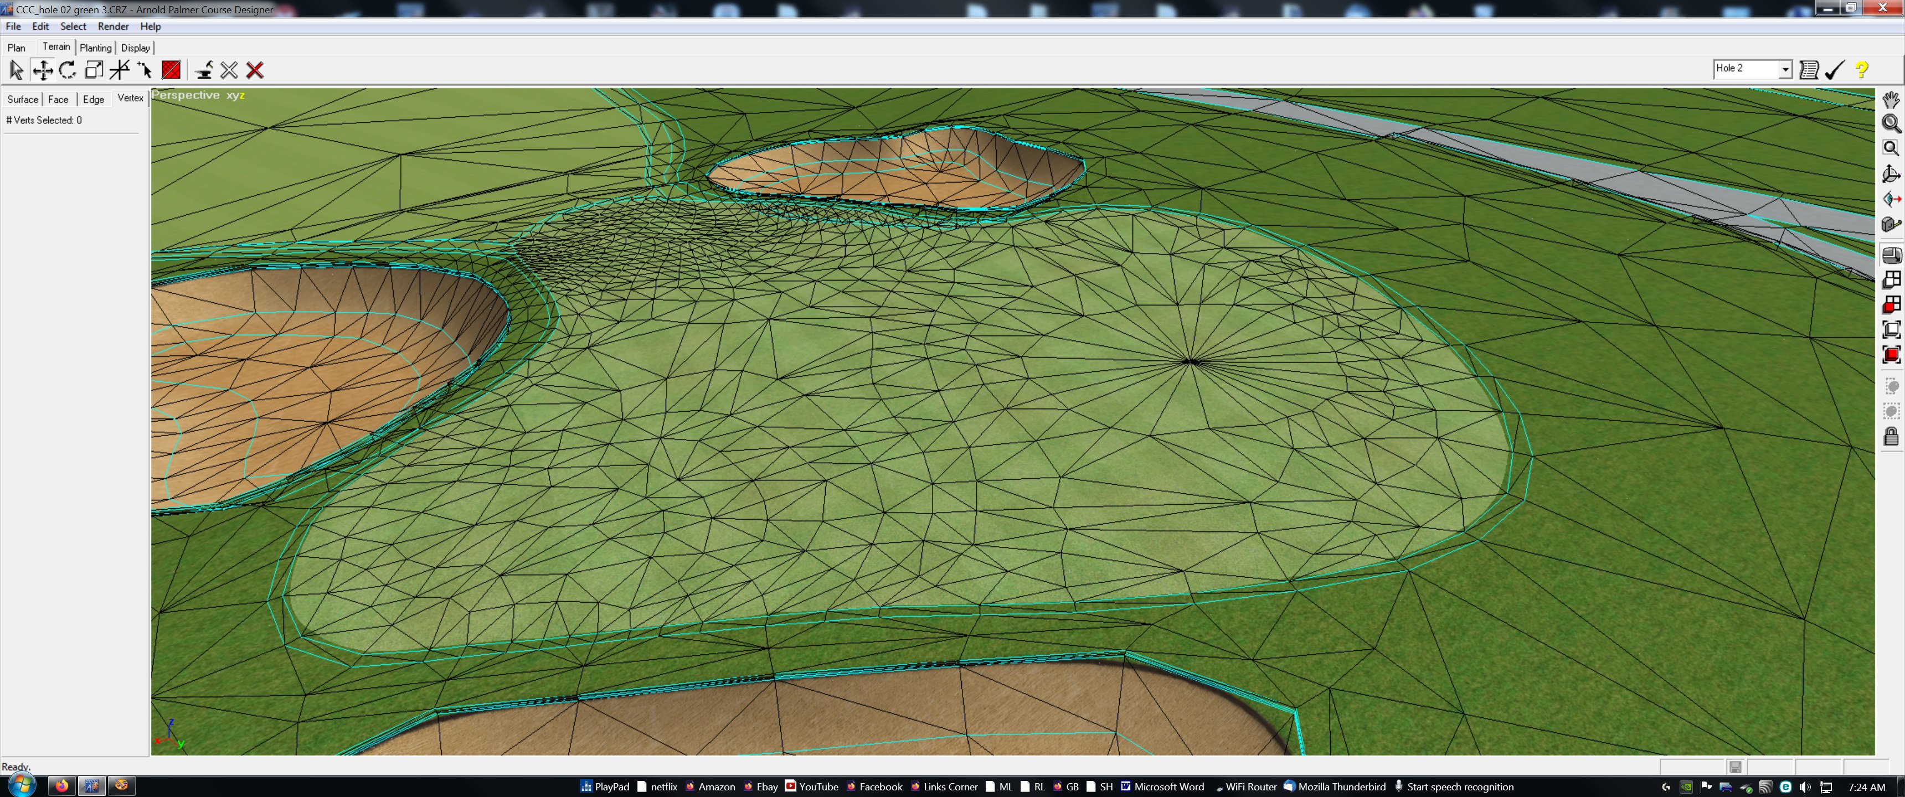Click the black checkmark button

tap(1835, 70)
